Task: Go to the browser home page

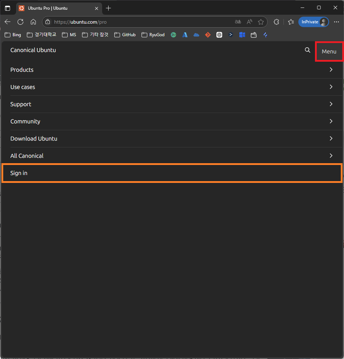Action: [x=33, y=22]
